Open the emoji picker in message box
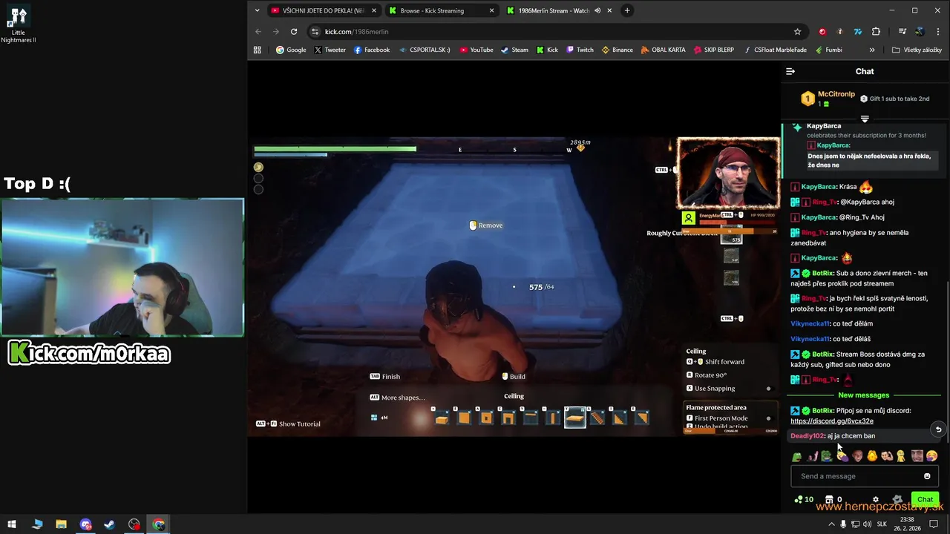The width and height of the screenshot is (950, 534). coord(927,476)
